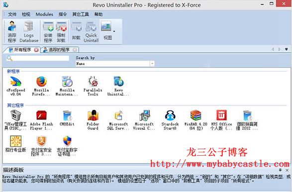This screenshot has width=292, height=192.
Task: Click the 新程序 group header
Action: click(13, 71)
